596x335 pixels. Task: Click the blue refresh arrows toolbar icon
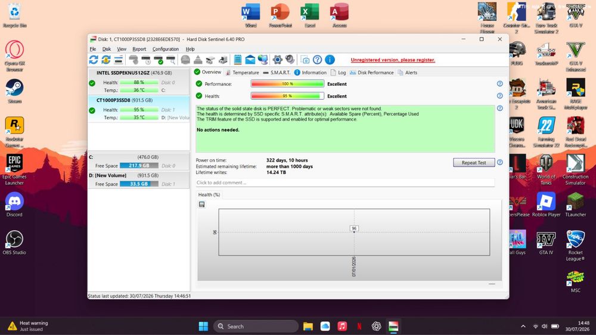tap(94, 60)
